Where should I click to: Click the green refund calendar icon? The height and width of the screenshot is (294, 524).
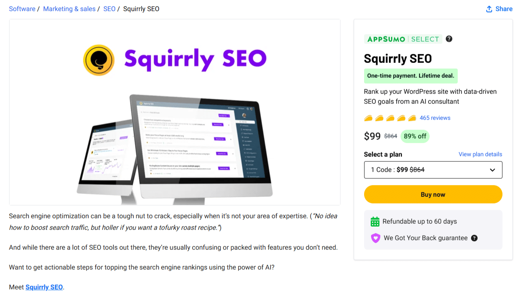click(375, 221)
